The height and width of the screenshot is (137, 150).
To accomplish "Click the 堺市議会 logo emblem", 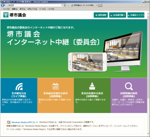I will [x=6, y=15].
